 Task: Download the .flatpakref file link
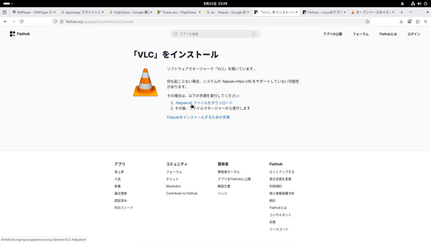tap(204, 103)
